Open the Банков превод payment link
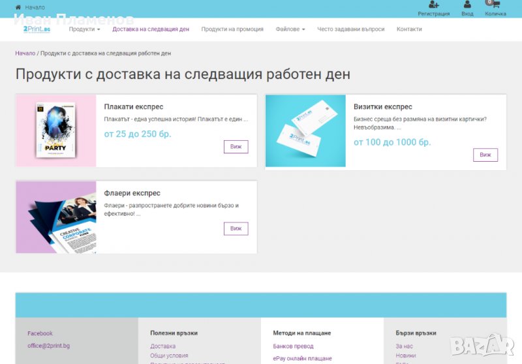The height and width of the screenshot is (364, 522). (293, 346)
